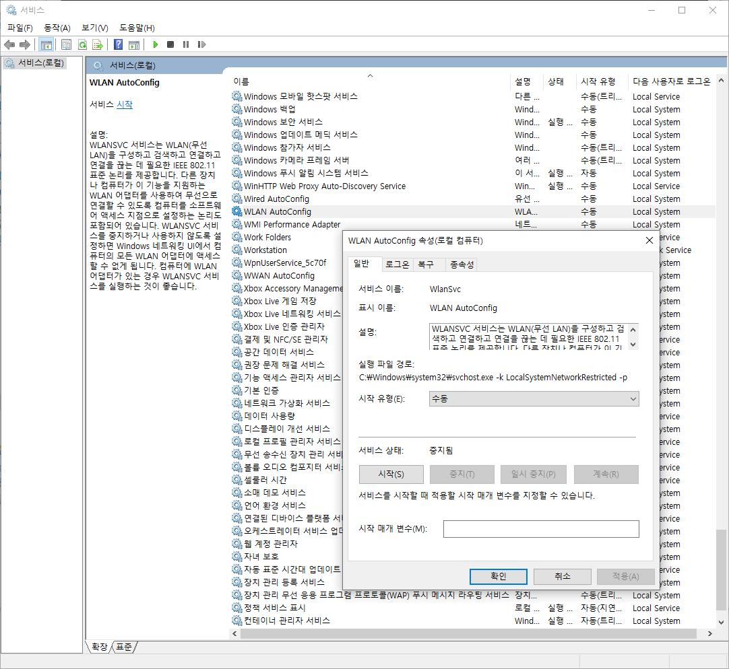This screenshot has height=669, width=729.
Task: Switch to the 표준 view tab at bottom
Action: click(124, 646)
